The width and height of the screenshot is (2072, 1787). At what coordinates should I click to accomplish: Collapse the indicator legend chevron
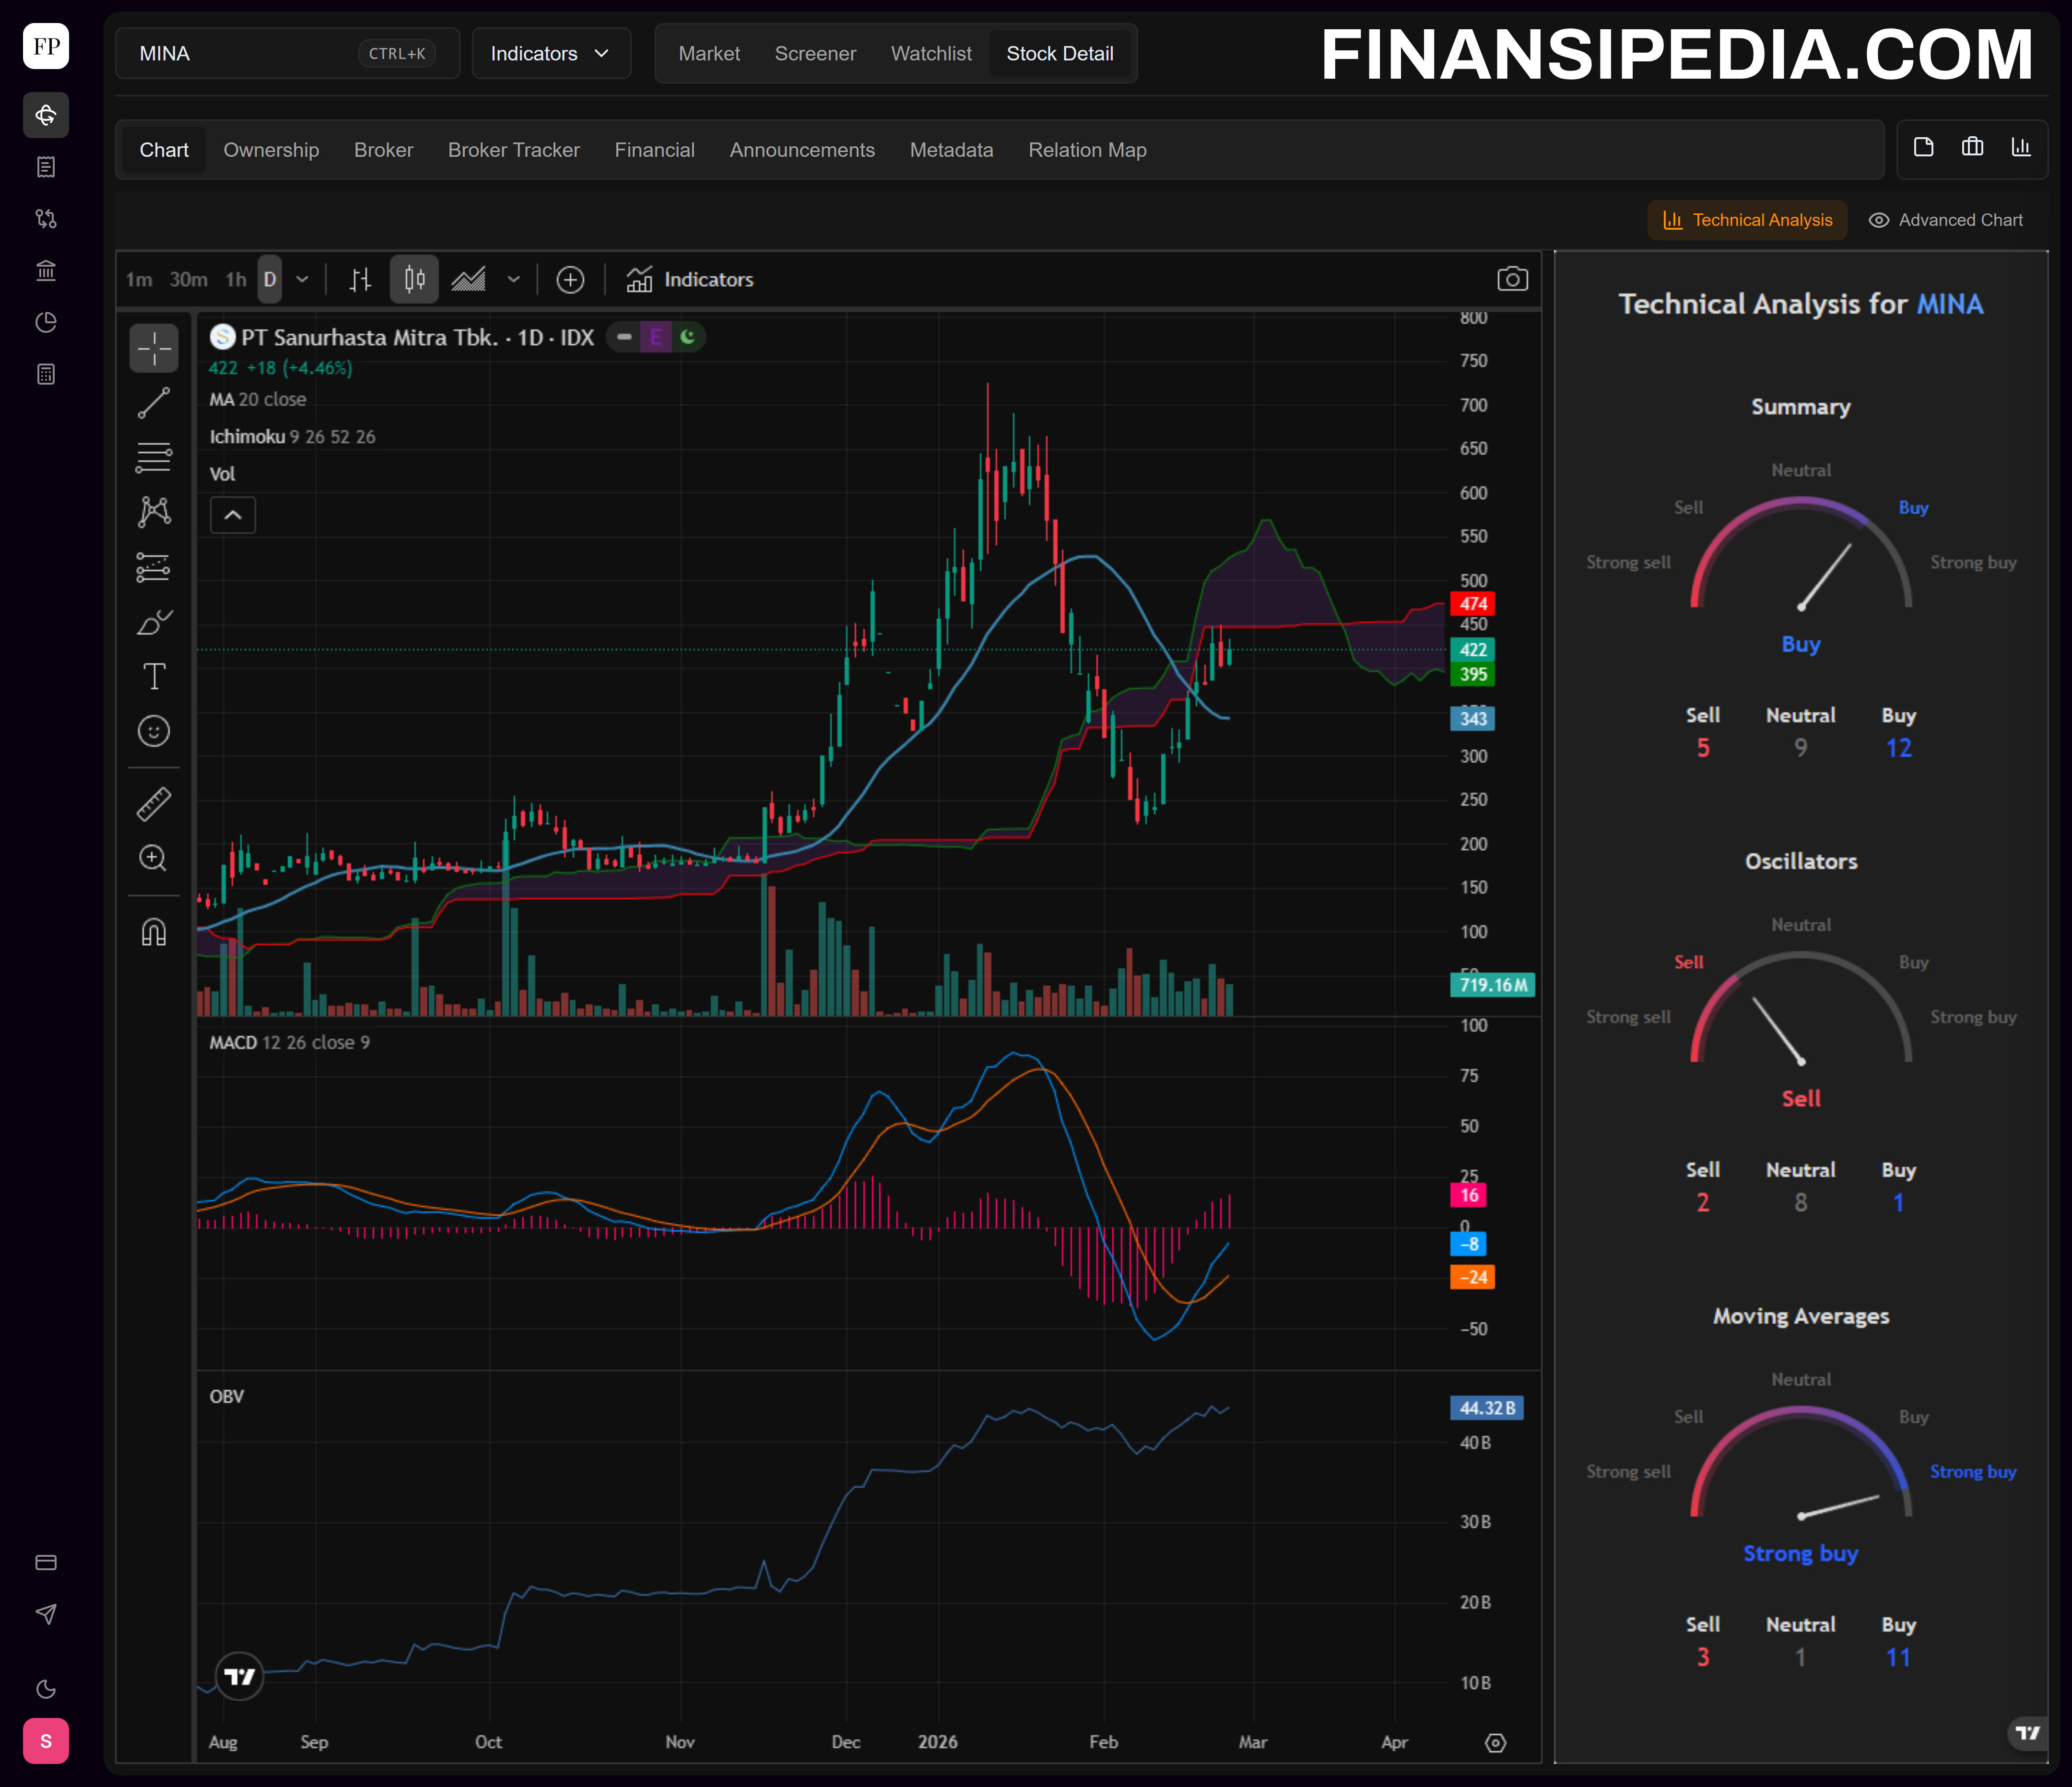click(233, 515)
